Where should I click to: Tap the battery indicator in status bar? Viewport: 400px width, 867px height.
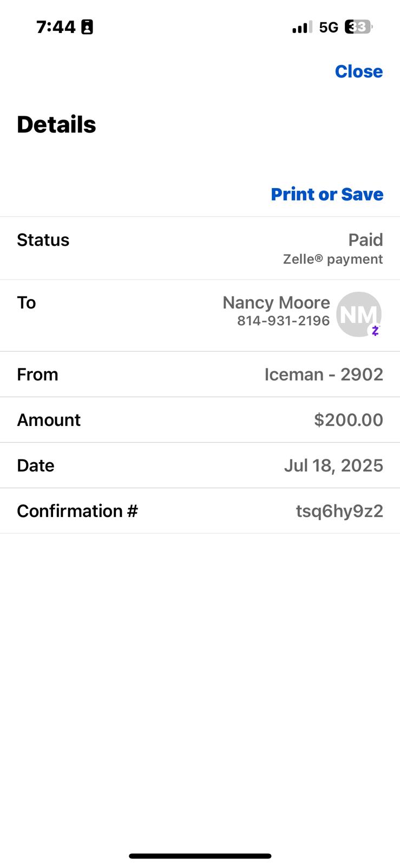coord(358,27)
